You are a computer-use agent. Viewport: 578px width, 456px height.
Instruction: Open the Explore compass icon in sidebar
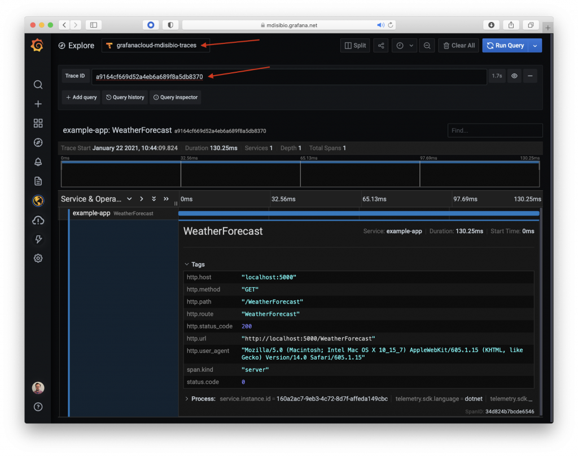[x=38, y=142]
